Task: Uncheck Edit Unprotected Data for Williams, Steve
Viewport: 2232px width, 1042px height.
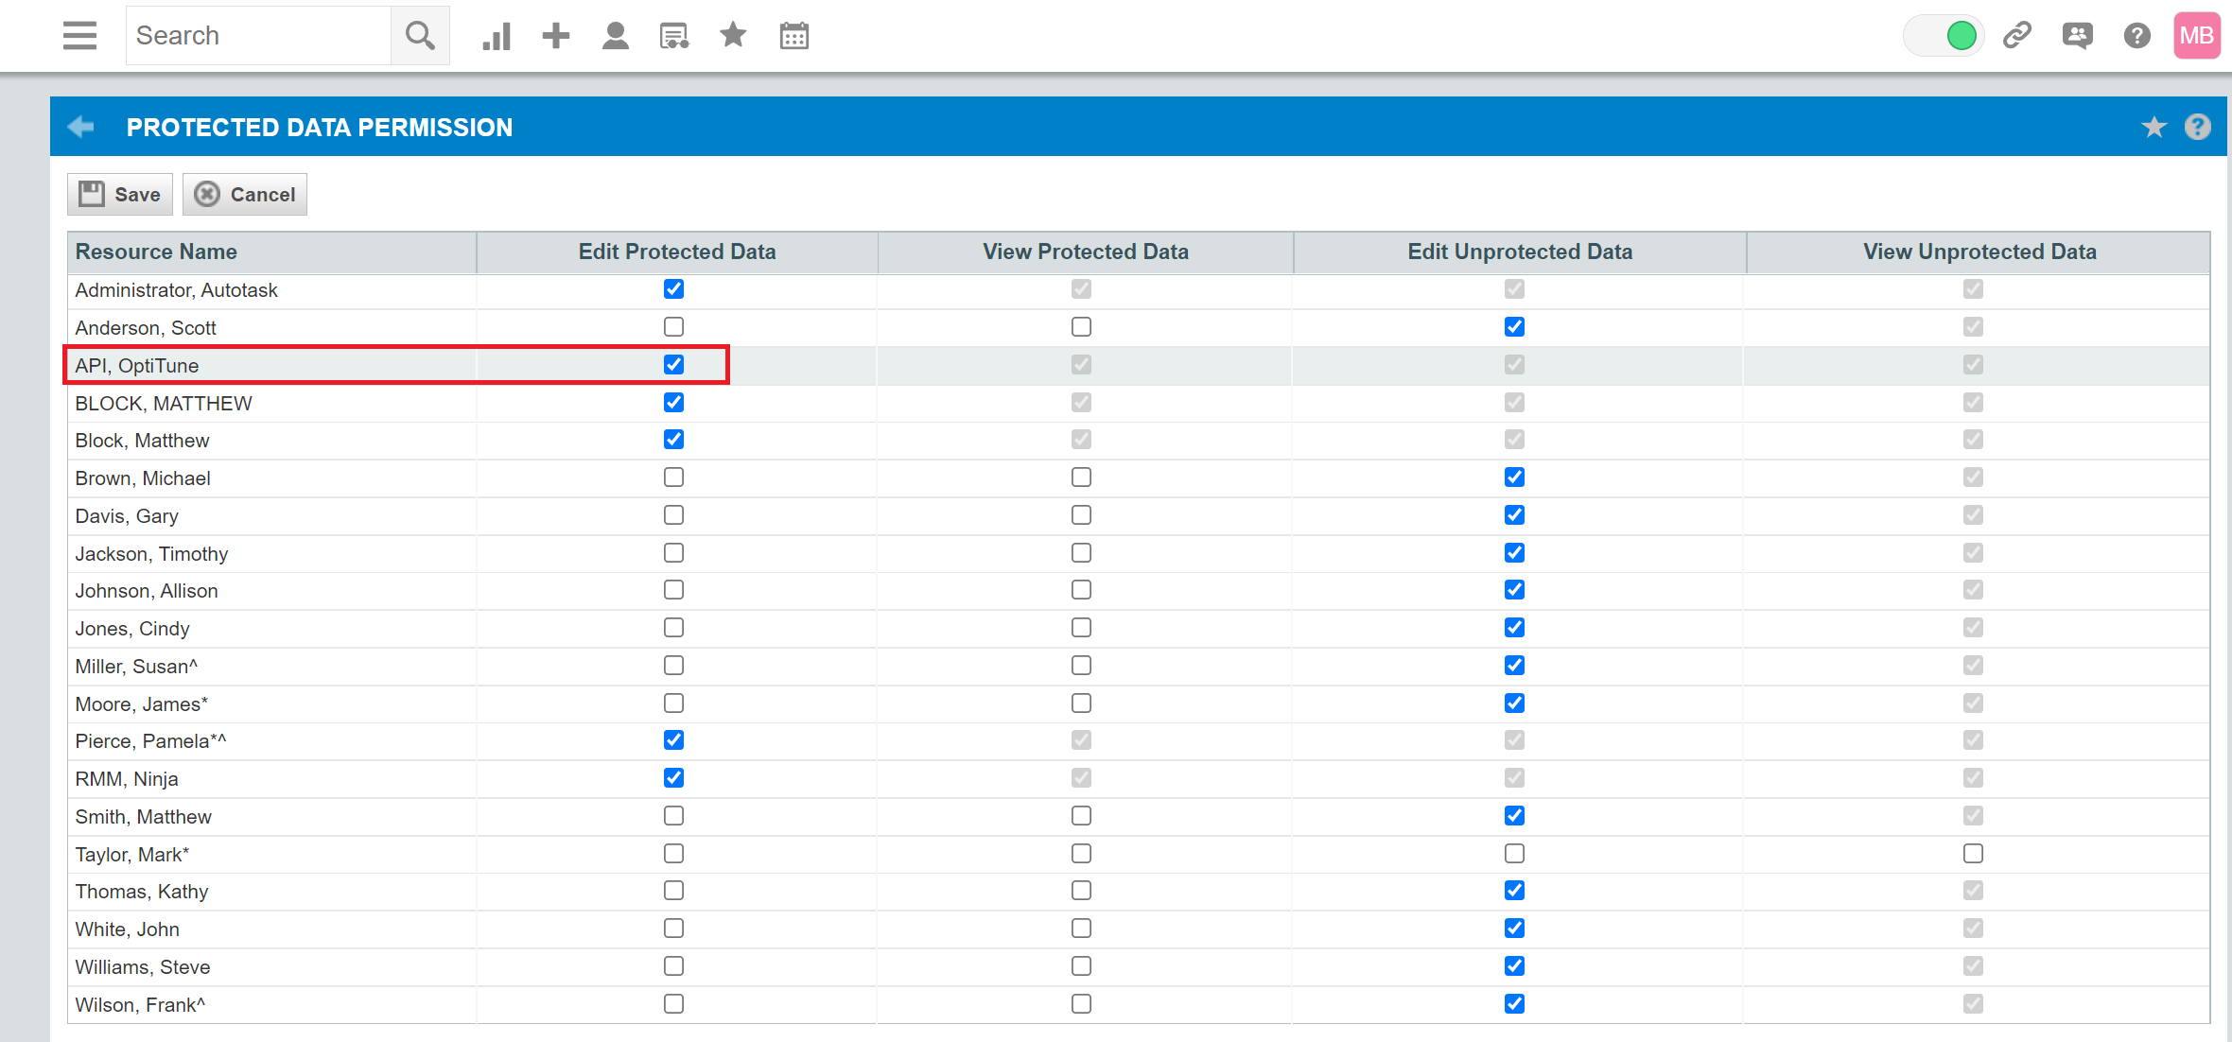Action: [x=1514, y=966]
